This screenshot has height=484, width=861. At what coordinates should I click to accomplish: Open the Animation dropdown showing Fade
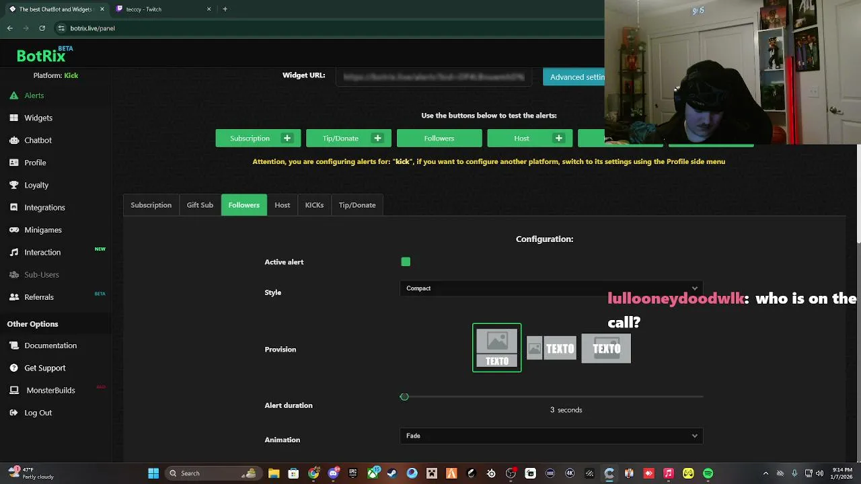pyautogui.click(x=552, y=436)
